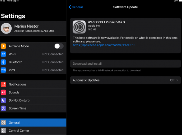Viewport: 182px width, 135px height.
Task: Tap the 'Settings' heading
Action: pyautogui.click(x=13, y=16)
